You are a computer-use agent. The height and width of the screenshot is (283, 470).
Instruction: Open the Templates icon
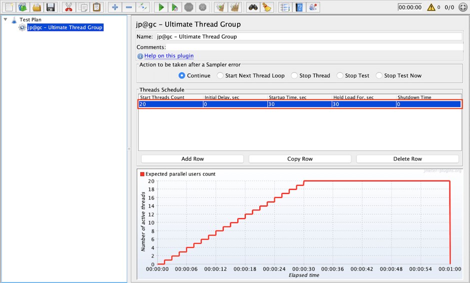[x=23, y=7]
